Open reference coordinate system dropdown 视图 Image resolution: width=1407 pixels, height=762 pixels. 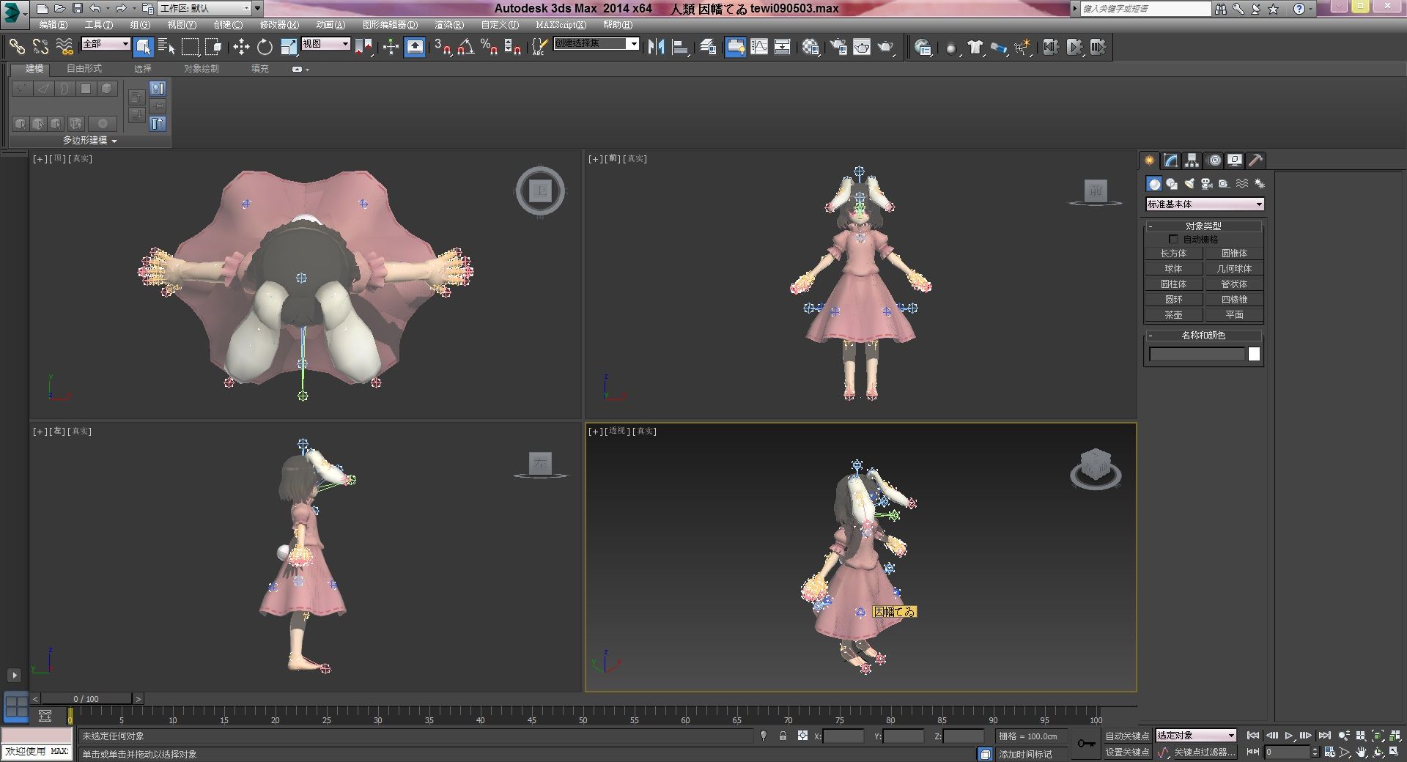coord(326,44)
